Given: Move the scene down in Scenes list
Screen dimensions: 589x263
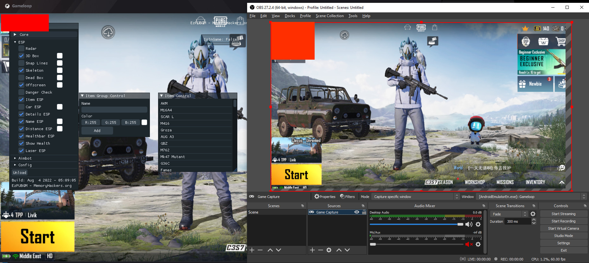Looking at the screenshot, I should 278,250.
